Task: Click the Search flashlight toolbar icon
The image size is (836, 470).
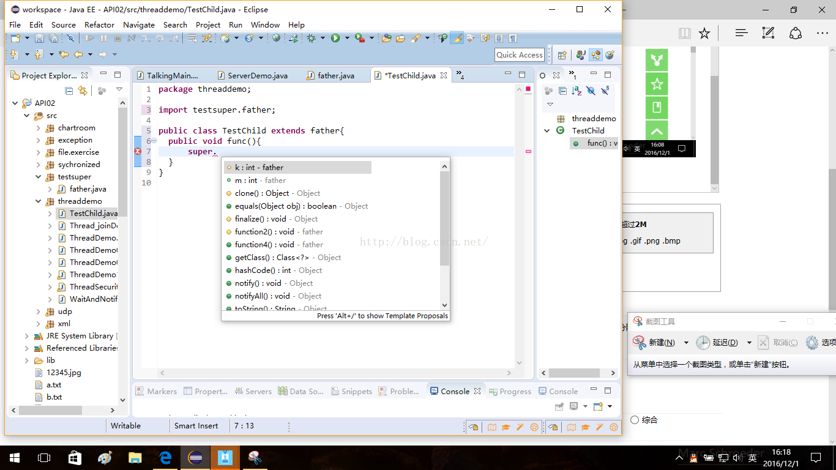Action: [x=416, y=38]
